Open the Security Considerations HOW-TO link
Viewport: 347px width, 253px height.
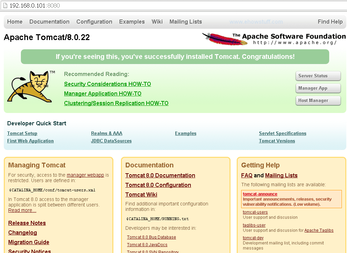(107, 84)
